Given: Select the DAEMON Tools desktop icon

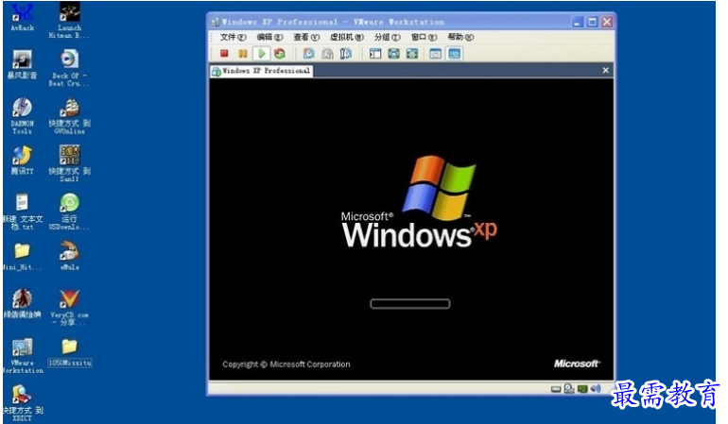Looking at the screenshot, I should [22, 116].
